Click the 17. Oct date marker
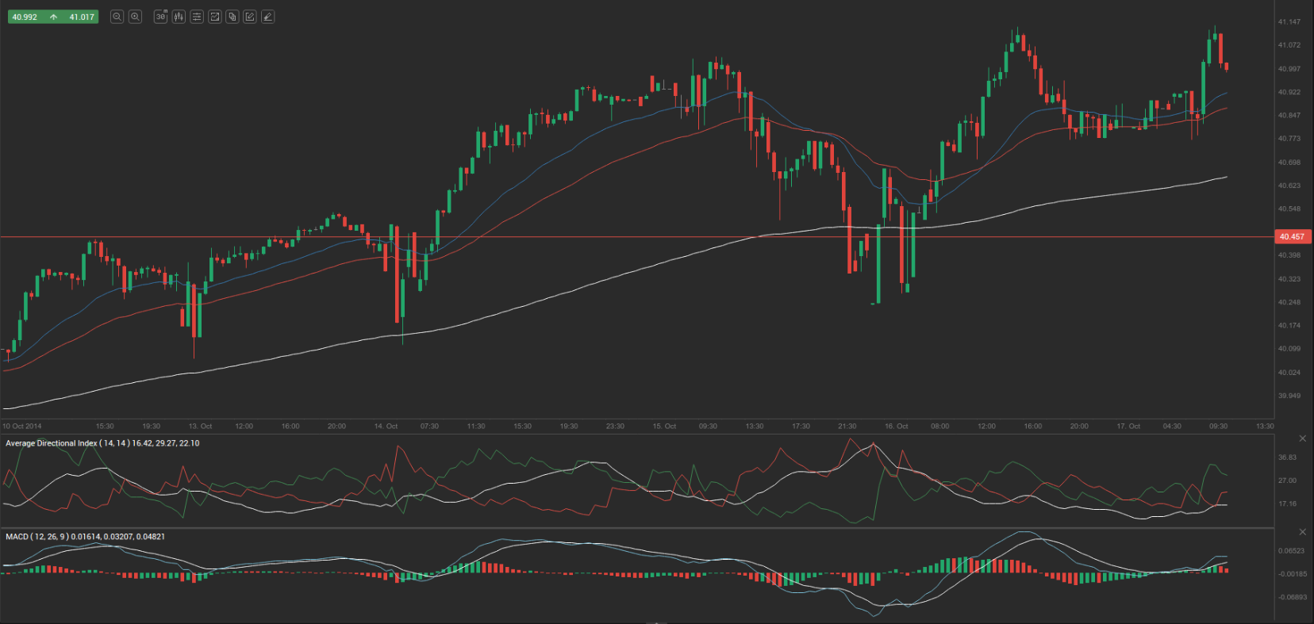1314x624 pixels. [1128, 427]
